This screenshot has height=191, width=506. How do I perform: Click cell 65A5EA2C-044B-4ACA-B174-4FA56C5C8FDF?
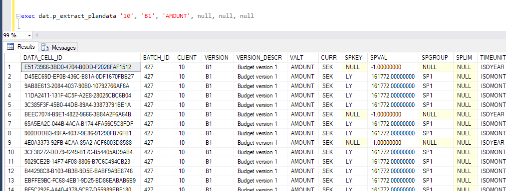tap(81, 124)
